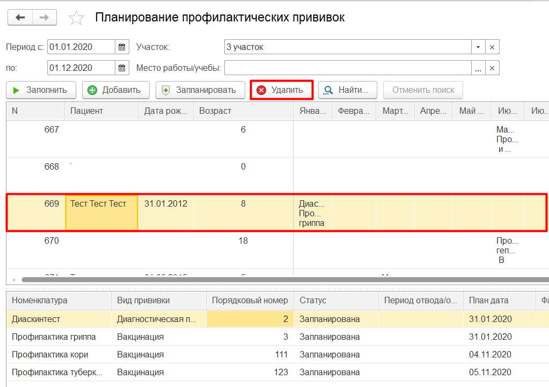
Task: Clear the Участок field with X icon
Action: click(492, 47)
